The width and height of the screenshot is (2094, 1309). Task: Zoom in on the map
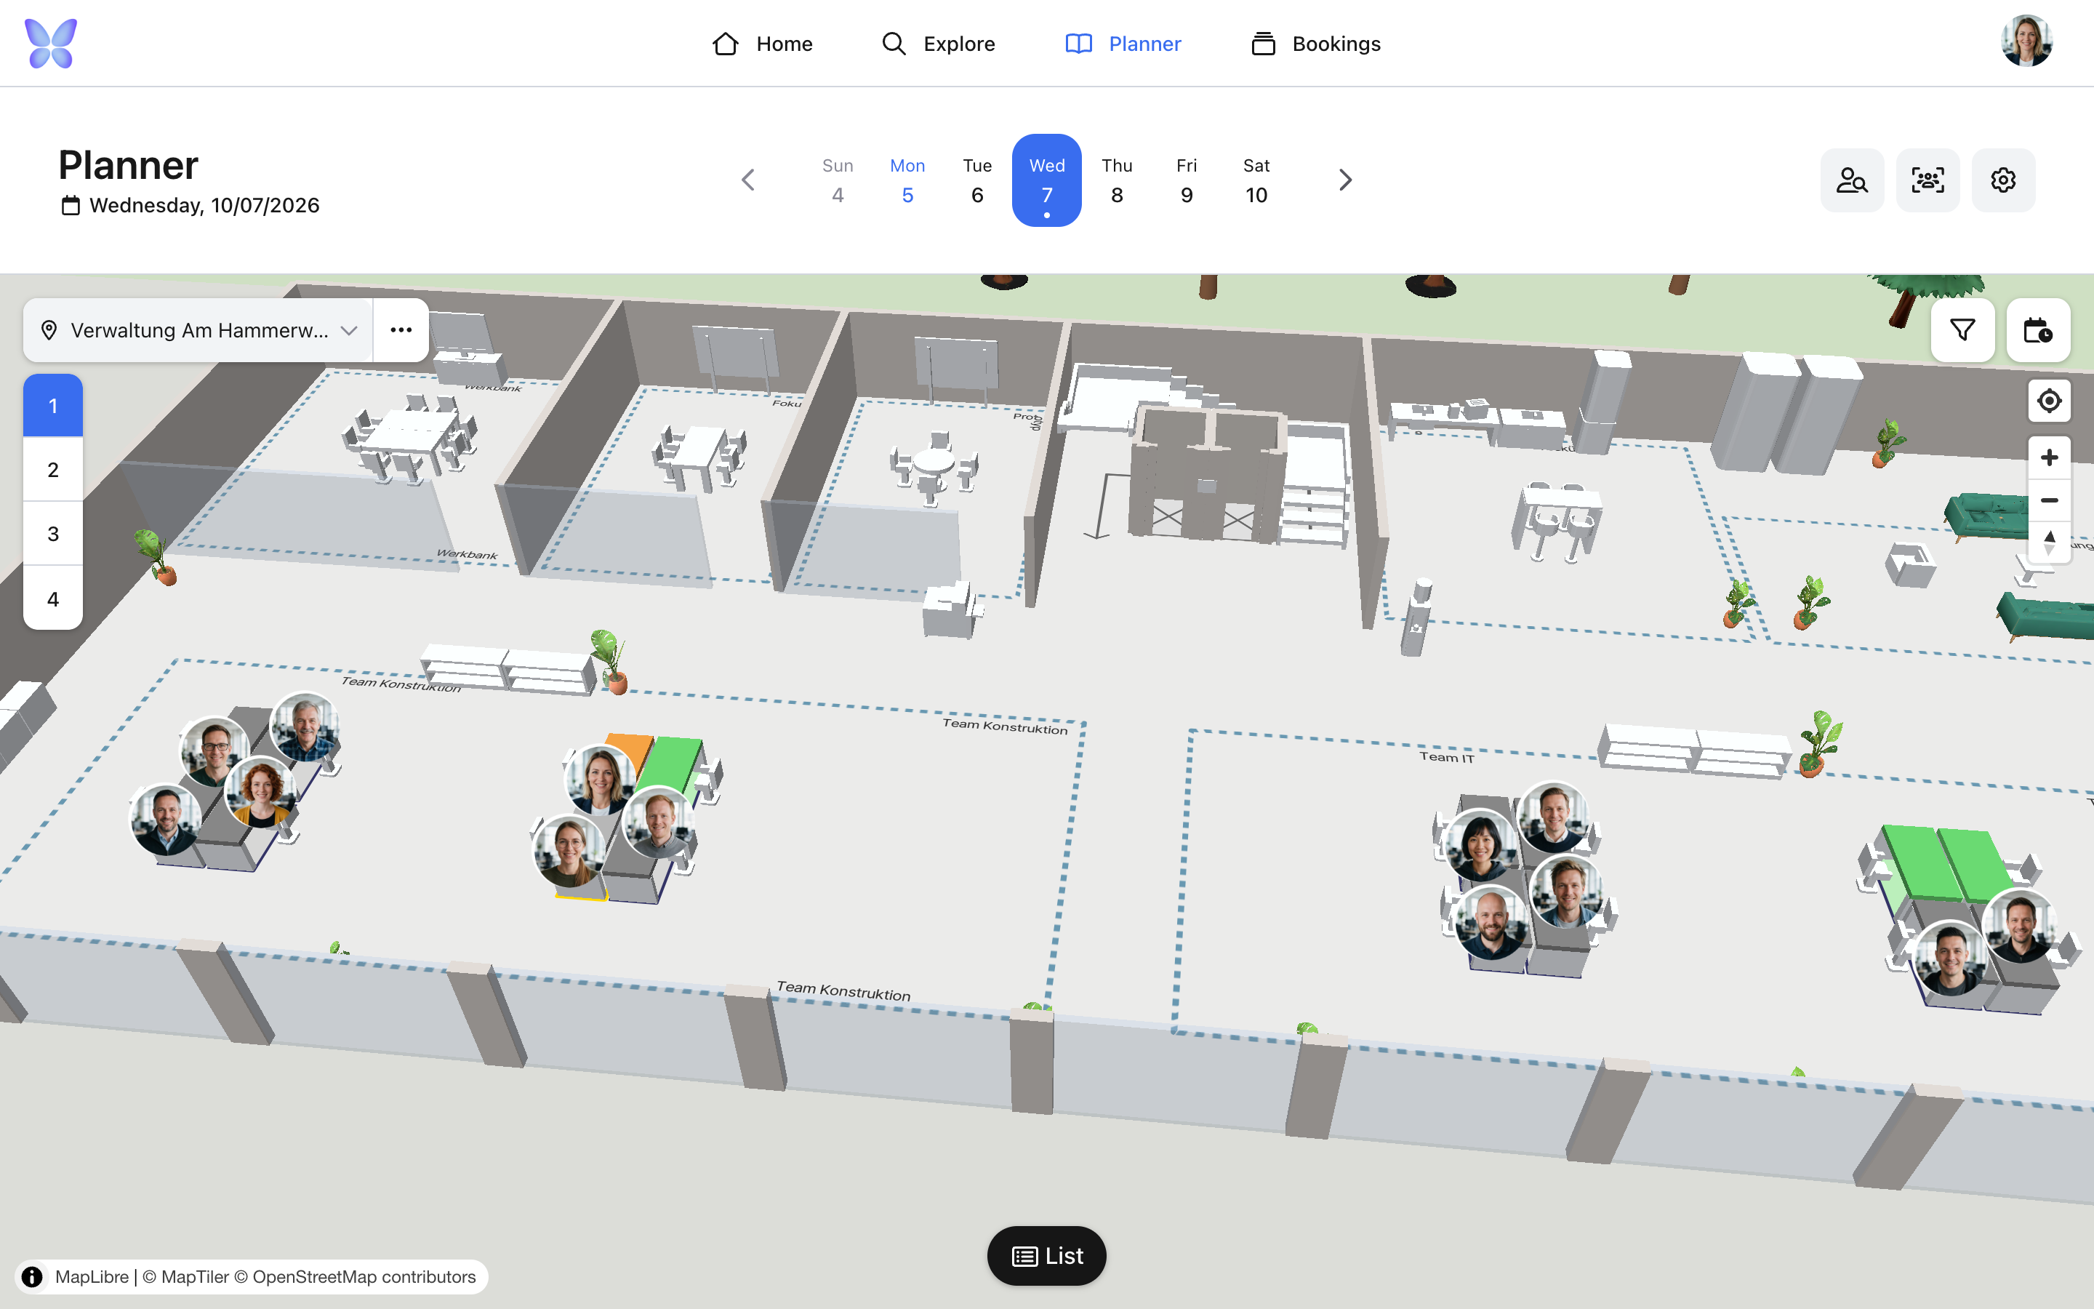[x=2049, y=457]
